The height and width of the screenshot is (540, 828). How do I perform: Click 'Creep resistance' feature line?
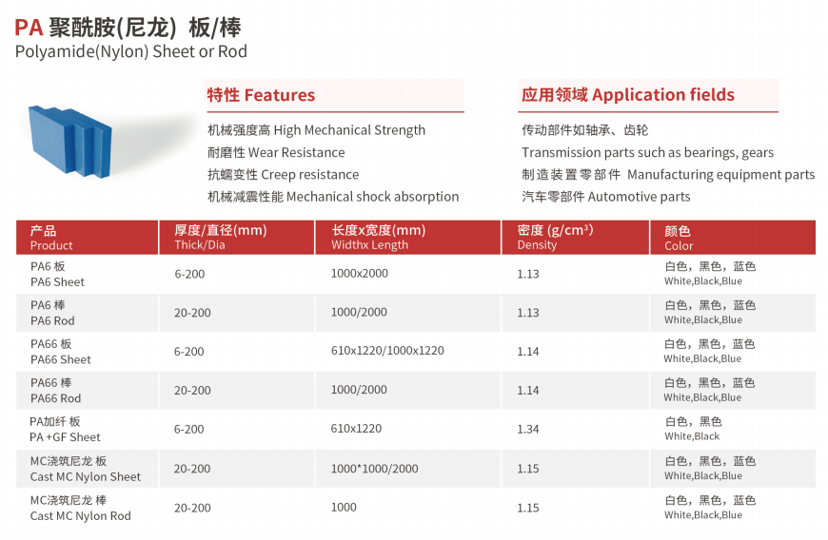(x=283, y=175)
